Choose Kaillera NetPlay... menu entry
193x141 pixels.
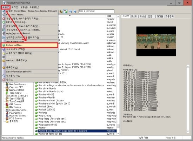(29, 45)
